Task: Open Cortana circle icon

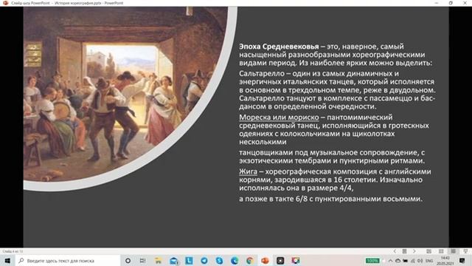Action: [x=128, y=261]
